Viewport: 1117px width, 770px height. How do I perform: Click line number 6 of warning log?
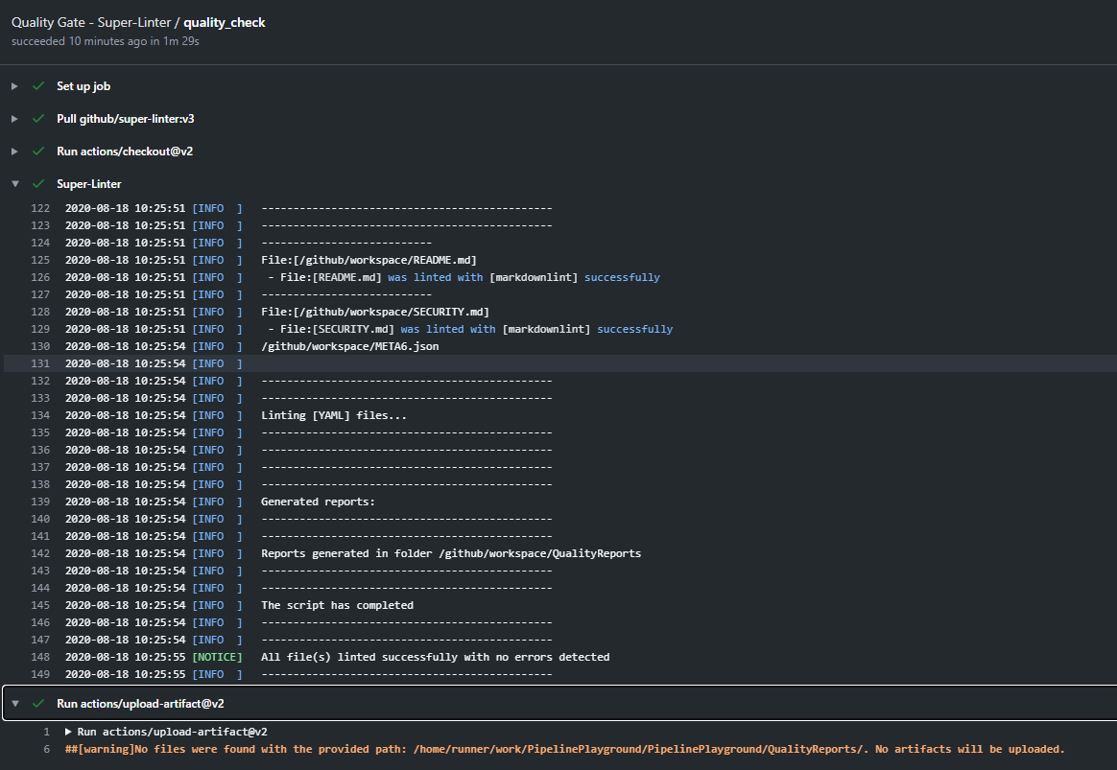[46, 749]
